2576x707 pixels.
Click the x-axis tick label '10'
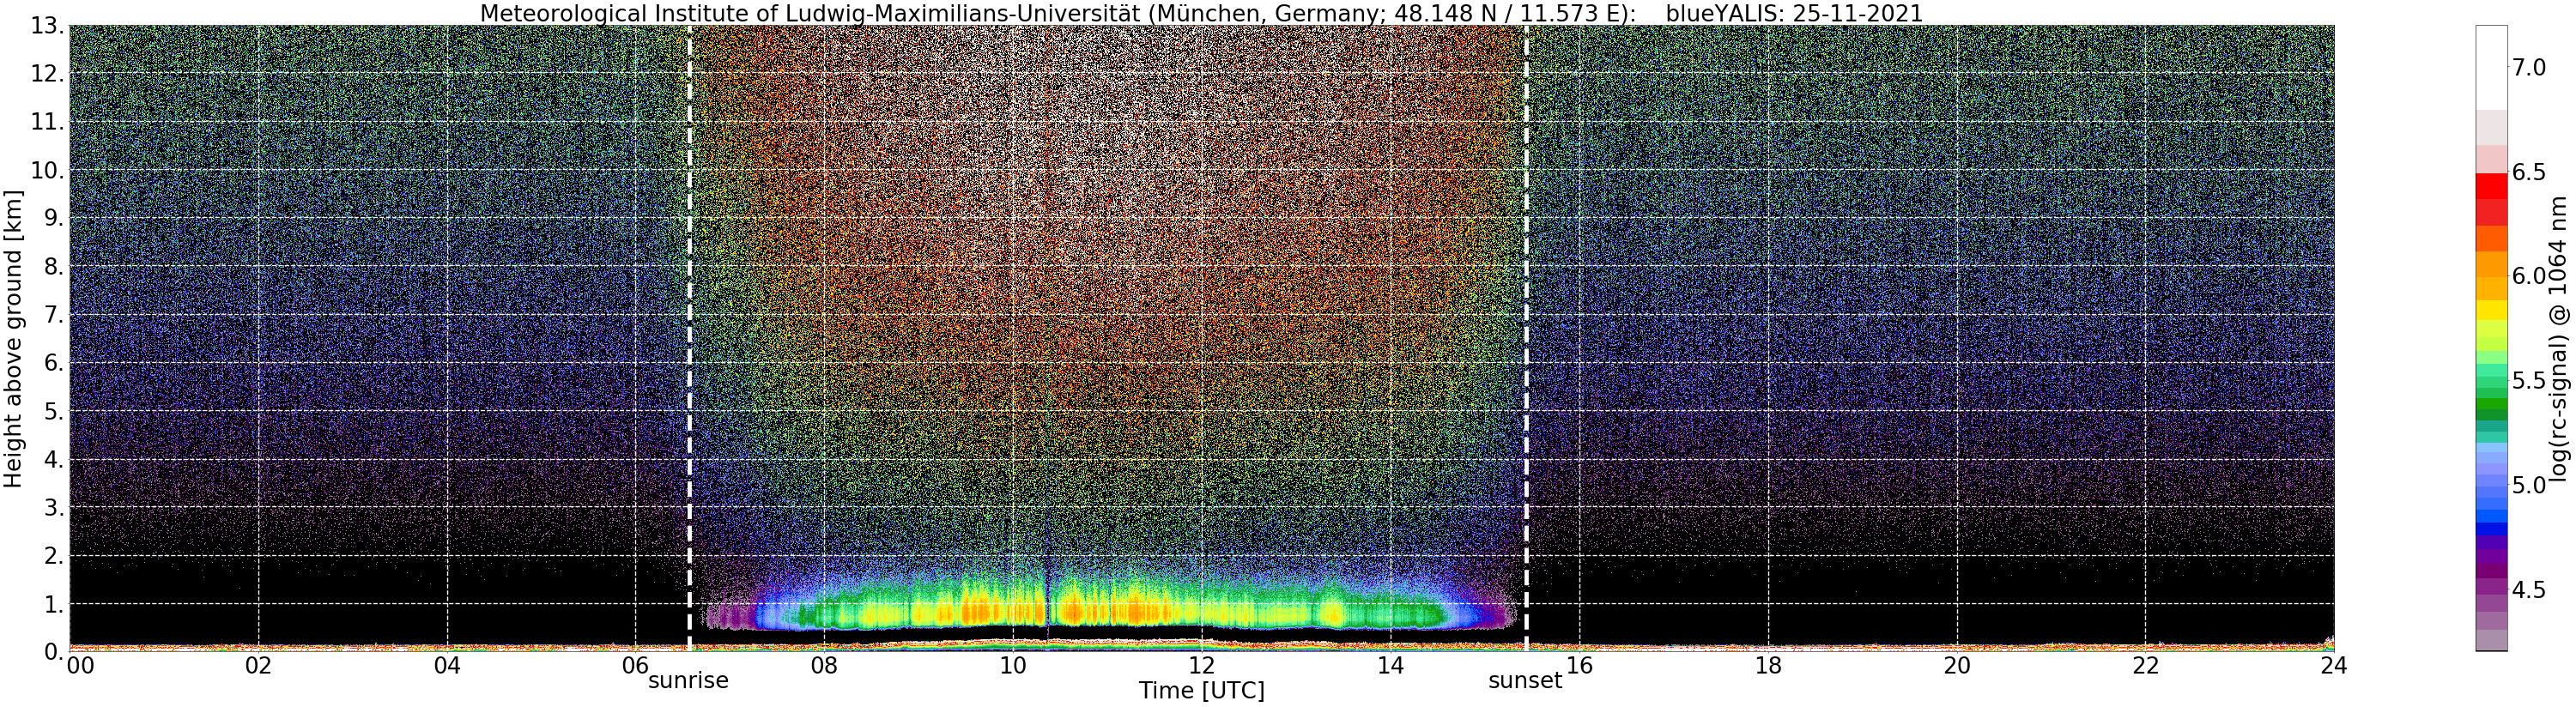tap(1013, 665)
